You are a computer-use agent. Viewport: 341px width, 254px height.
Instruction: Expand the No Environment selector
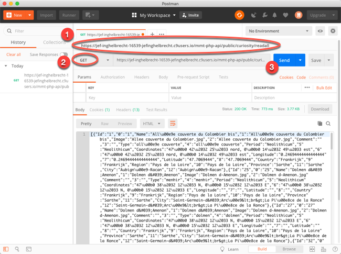point(278,31)
